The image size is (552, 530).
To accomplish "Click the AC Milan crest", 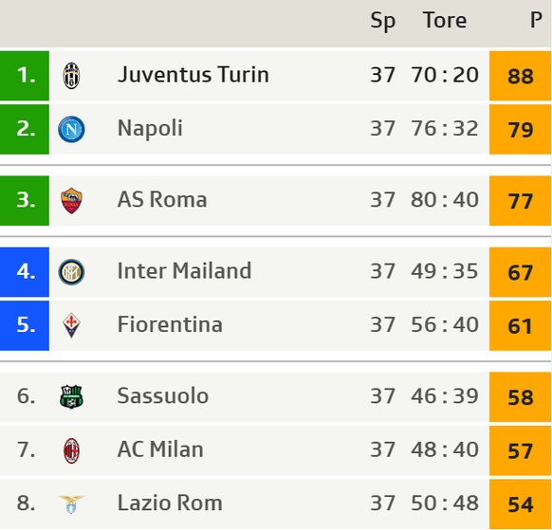I will 71,450.
